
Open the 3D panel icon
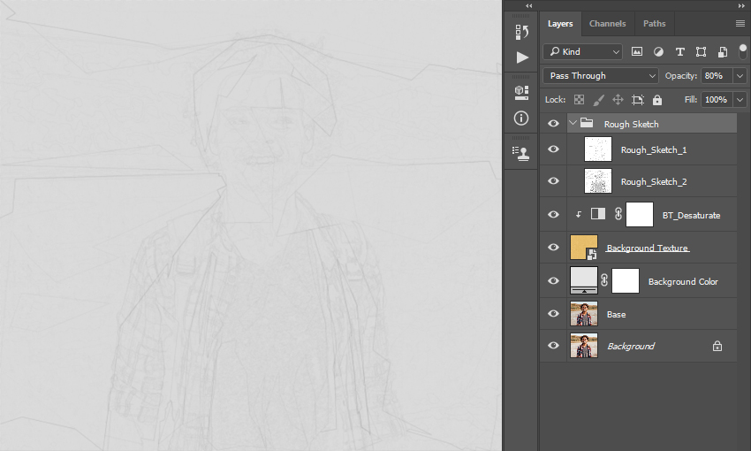pos(521,93)
